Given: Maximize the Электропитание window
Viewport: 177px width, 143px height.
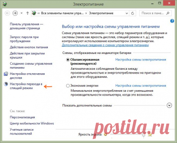Looking at the screenshot, I should click(159, 3).
